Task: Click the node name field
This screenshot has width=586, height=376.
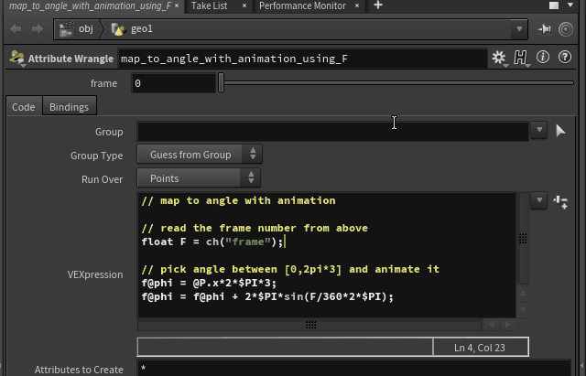Action: pyautogui.click(x=303, y=59)
